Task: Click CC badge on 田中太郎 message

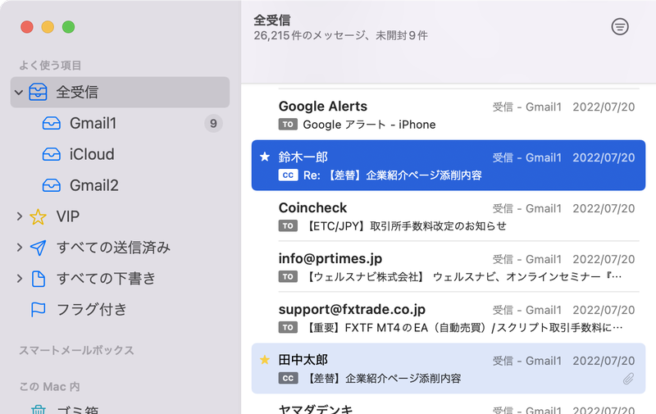Action: point(288,378)
